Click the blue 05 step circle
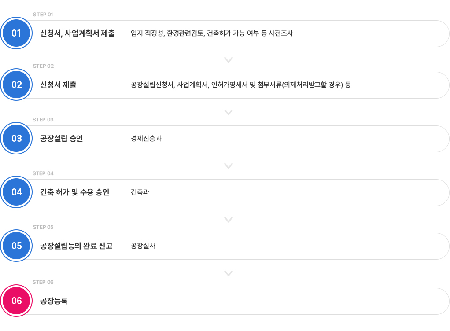Screen dimensions: 450x331 16,246
